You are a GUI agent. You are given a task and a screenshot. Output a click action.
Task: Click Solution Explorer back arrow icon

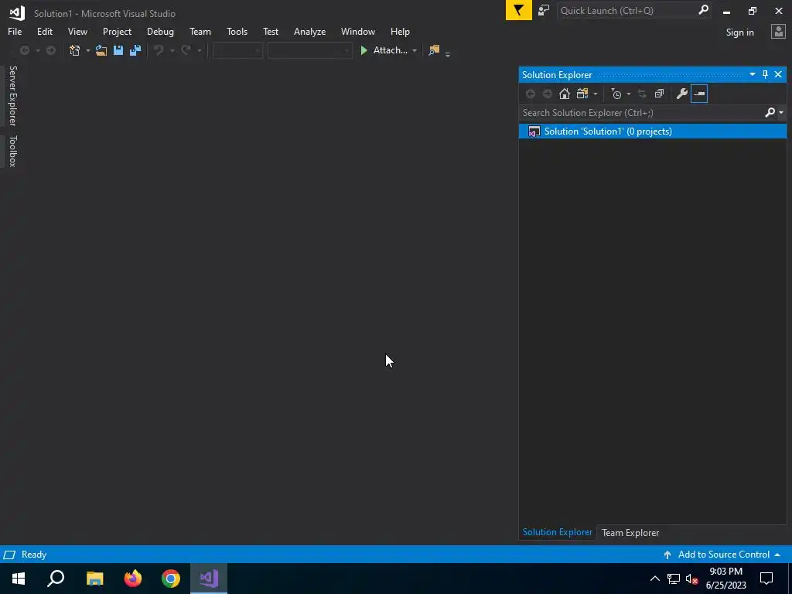point(531,94)
